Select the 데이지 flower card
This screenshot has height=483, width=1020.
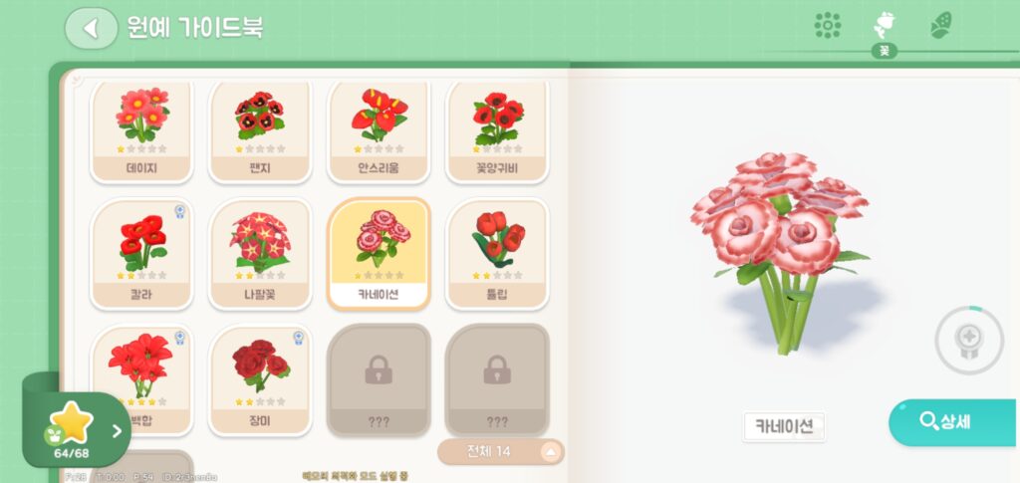tap(141, 130)
